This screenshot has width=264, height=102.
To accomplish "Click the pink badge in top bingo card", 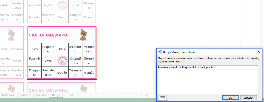I will click(x=62, y=5).
